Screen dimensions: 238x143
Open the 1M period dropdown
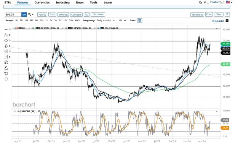click(122, 21)
